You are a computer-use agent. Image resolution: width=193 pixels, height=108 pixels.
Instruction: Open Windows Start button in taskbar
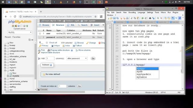click(3, 2)
